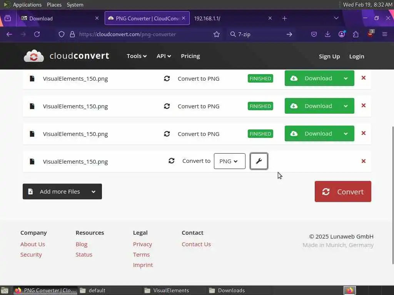The image size is (394, 295).
Task: Click the red Convert button
Action: (x=343, y=192)
